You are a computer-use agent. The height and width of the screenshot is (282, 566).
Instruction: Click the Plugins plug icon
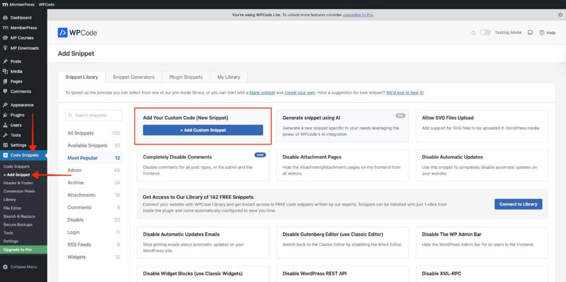(x=6, y=115)
